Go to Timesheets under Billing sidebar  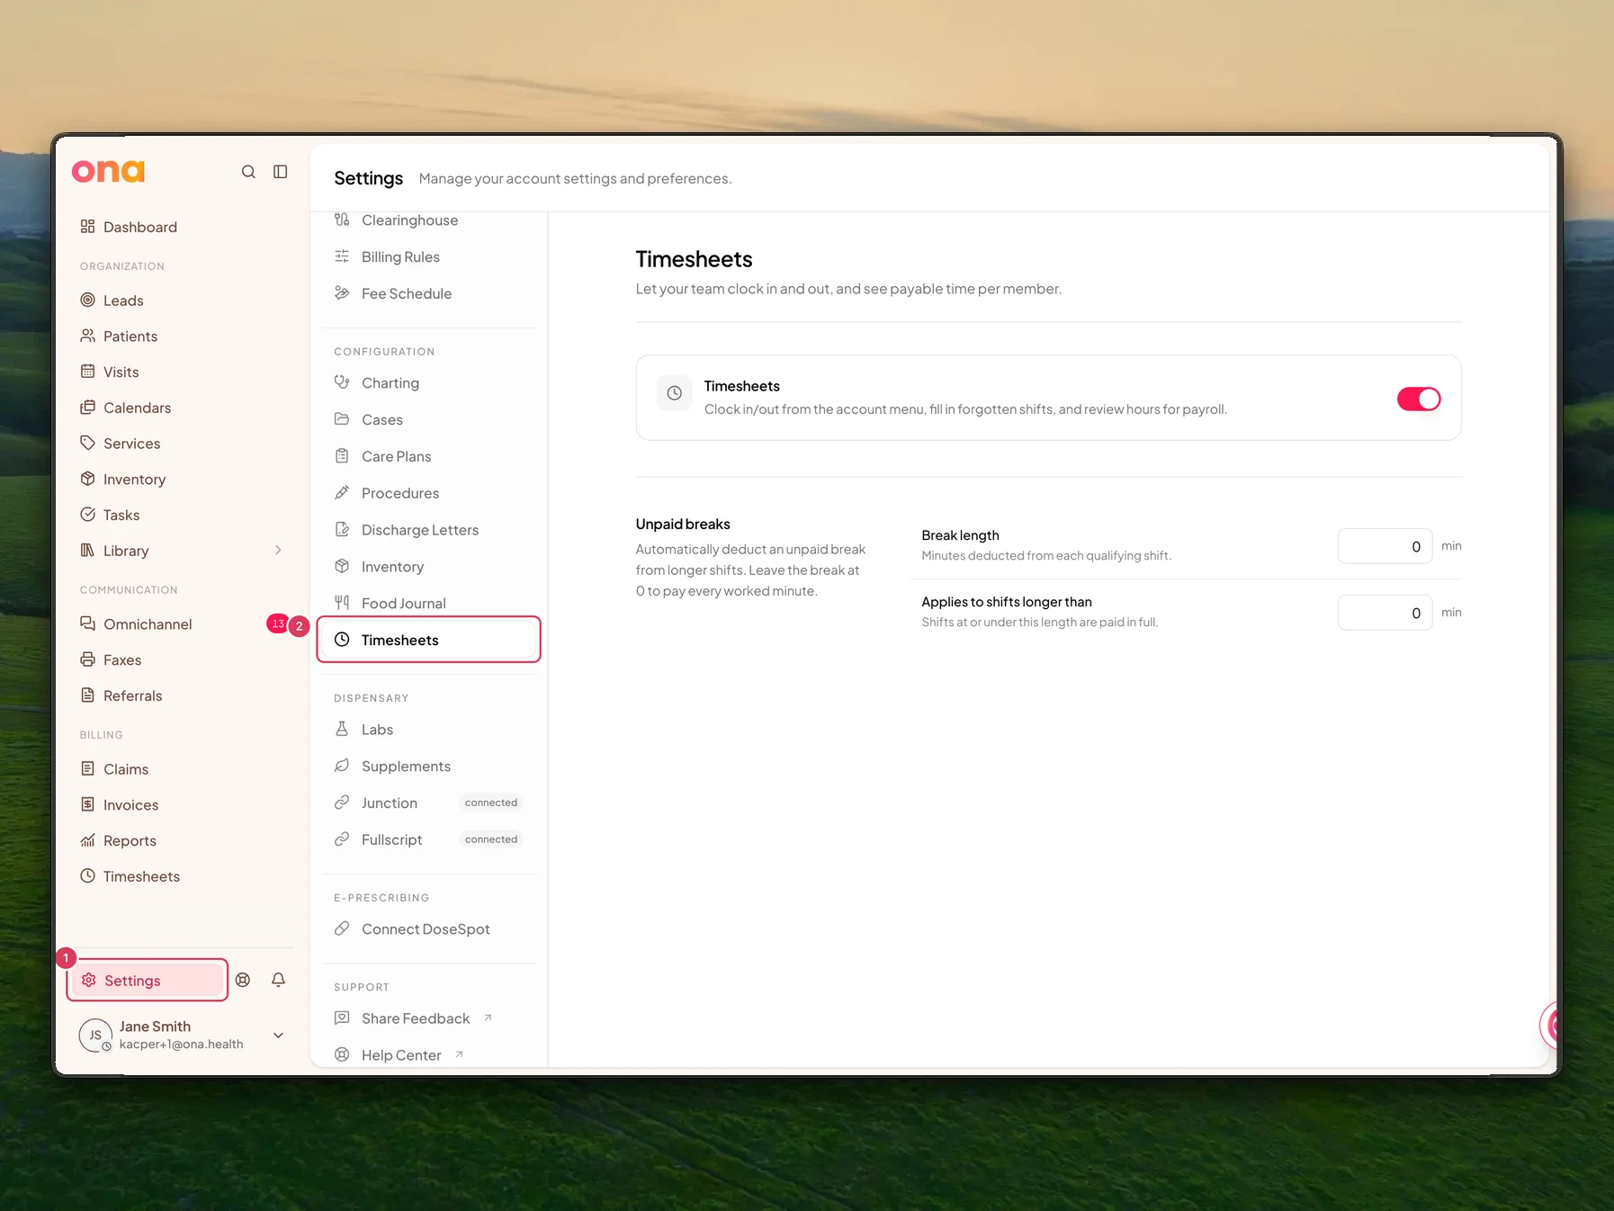coord(182,876)
